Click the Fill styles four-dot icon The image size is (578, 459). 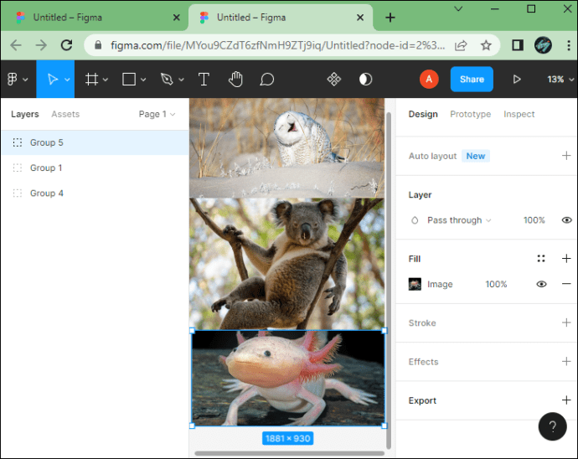point(541,259)
